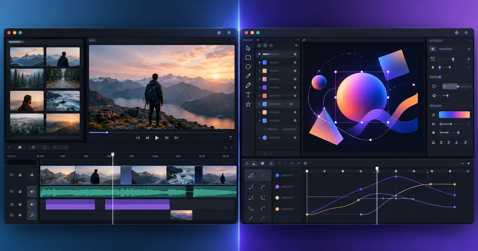Mute the green waveform audio track
Screen dimensions: 478x251
coord(32,192)
